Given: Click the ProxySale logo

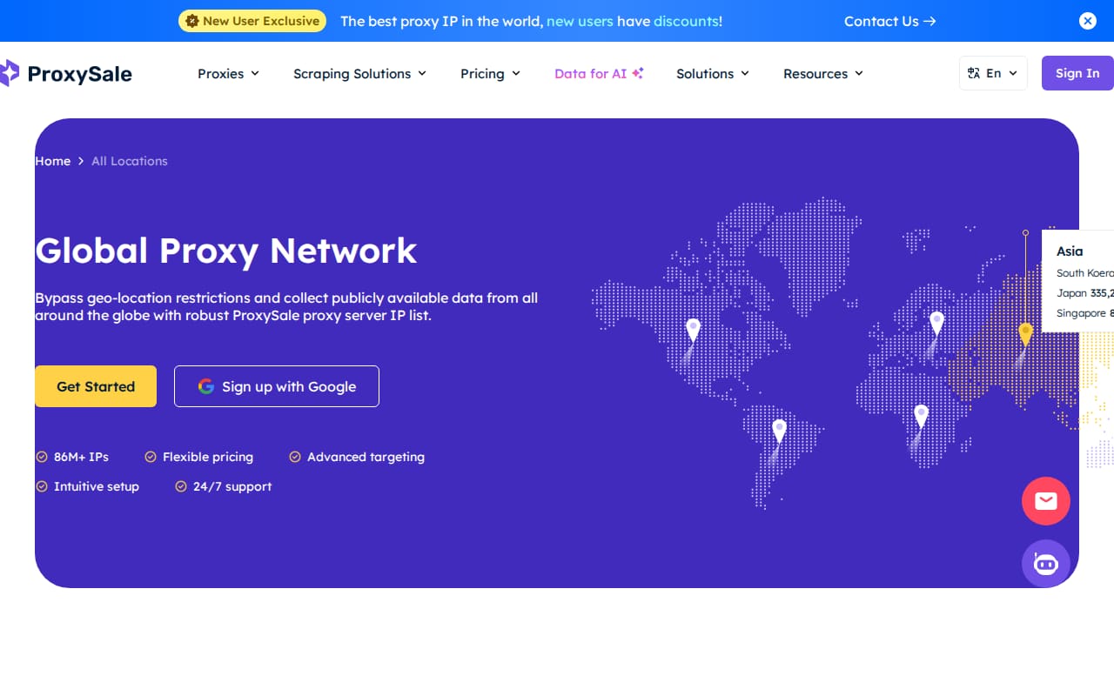Looking at the screenshot, I should (x=66, y=74).
